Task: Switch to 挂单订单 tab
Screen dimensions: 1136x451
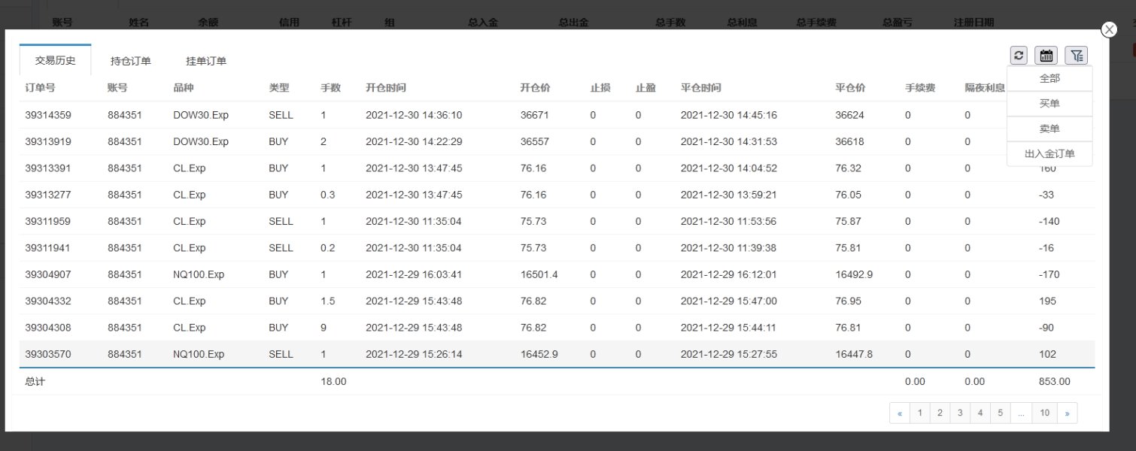Action: click(x=206, y=61)
